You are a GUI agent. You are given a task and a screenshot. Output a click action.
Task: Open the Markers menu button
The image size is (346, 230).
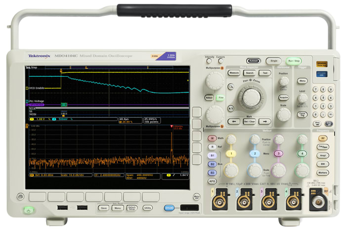click(x=323, y=173)
